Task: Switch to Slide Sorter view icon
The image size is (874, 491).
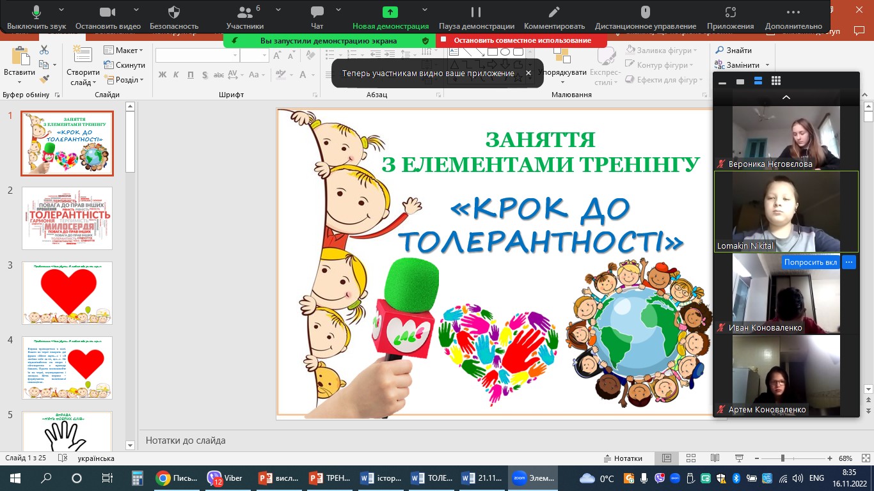Action: click(x=690, y=458)
